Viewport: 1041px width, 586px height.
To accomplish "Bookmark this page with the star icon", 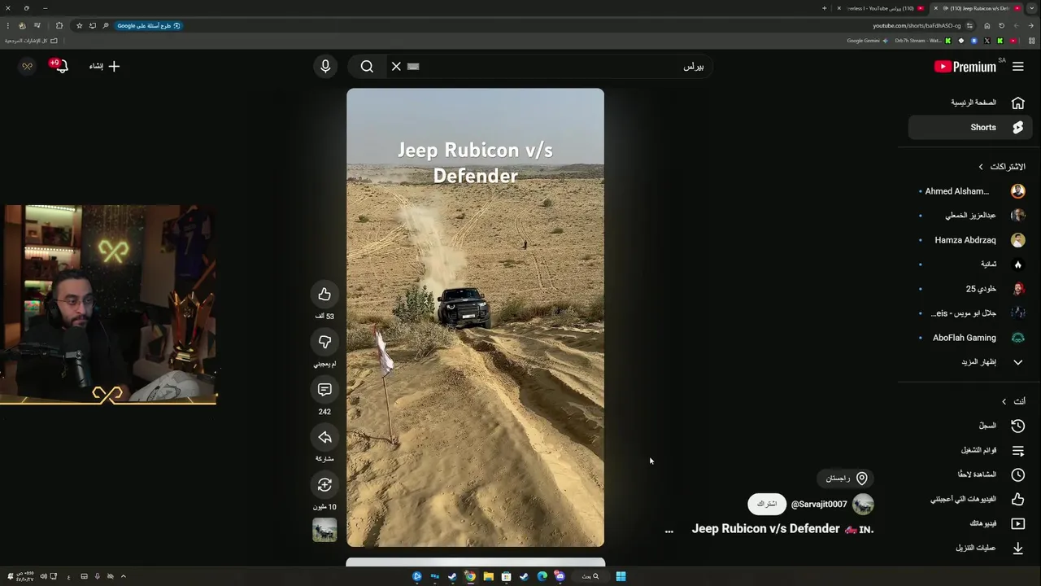I will (x=79, y=26).
